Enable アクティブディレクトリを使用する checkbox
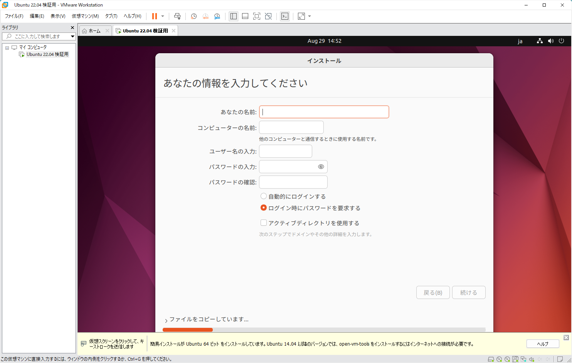 [x=264, y=223]
